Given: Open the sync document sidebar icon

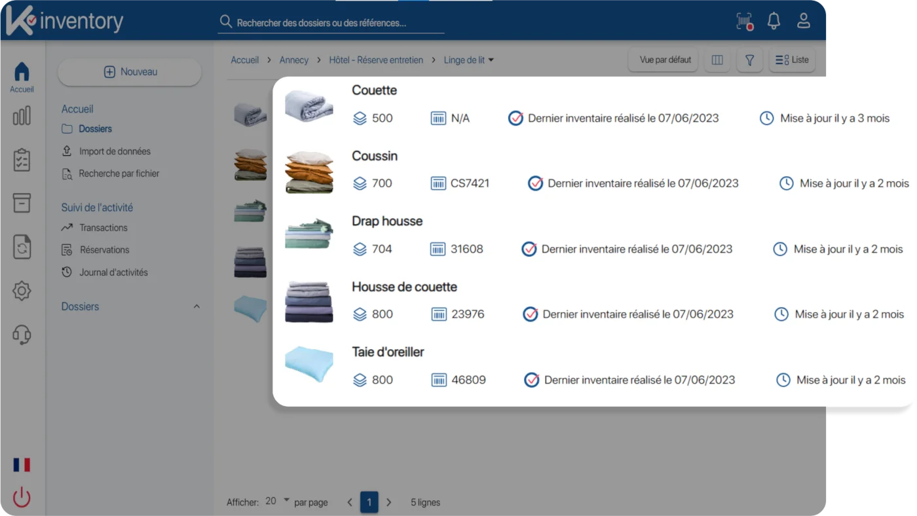Looking at the screenshot, I should [22, 247].
